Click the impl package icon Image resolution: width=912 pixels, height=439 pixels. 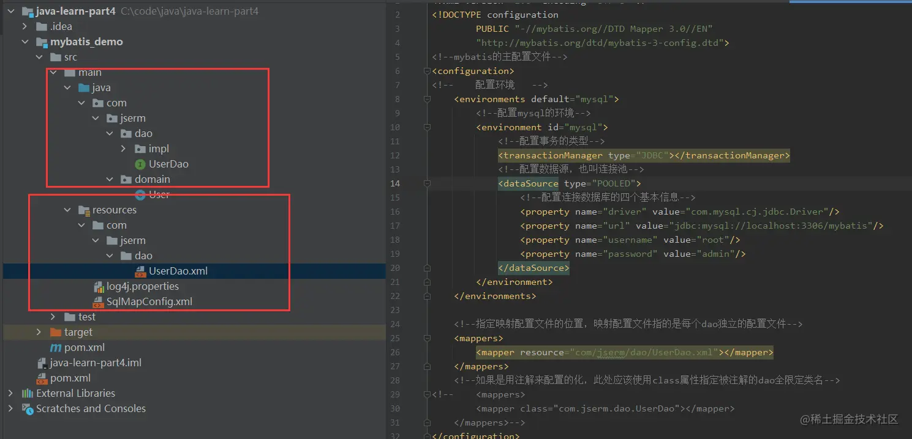coord(140,149)
